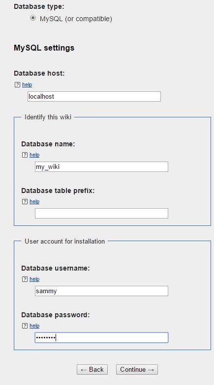Screen dimensions: 214x385
Task: Click the Database password field
Action: click(101, 338)
